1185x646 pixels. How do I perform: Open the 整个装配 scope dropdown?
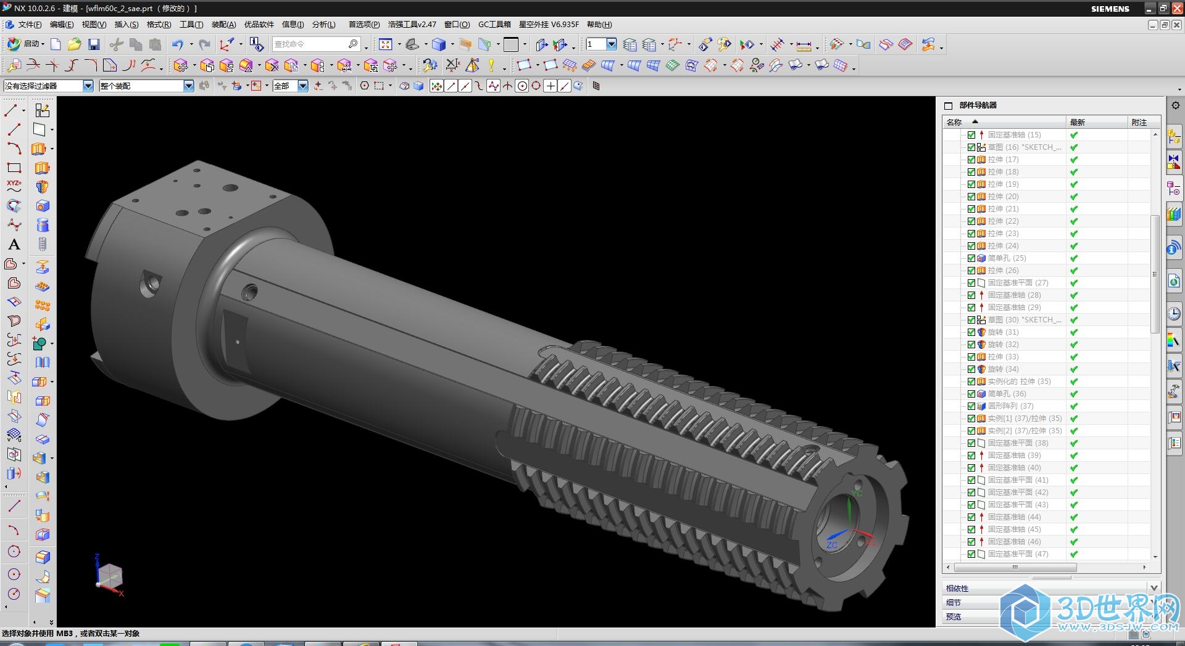click(189, 86)
